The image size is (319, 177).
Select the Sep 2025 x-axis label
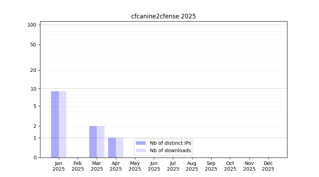[x=211, y=166]
